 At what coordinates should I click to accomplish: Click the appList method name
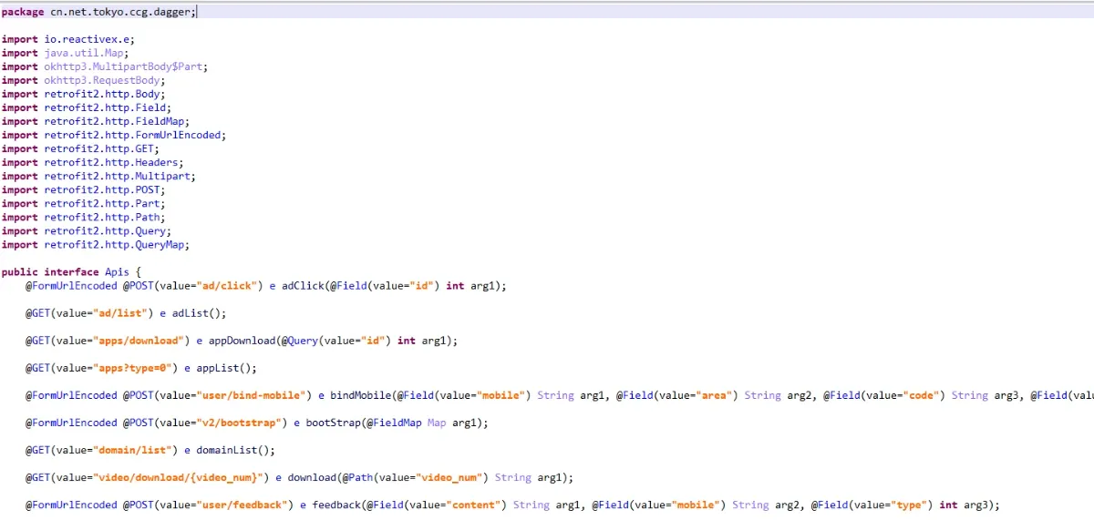point(220,367)
